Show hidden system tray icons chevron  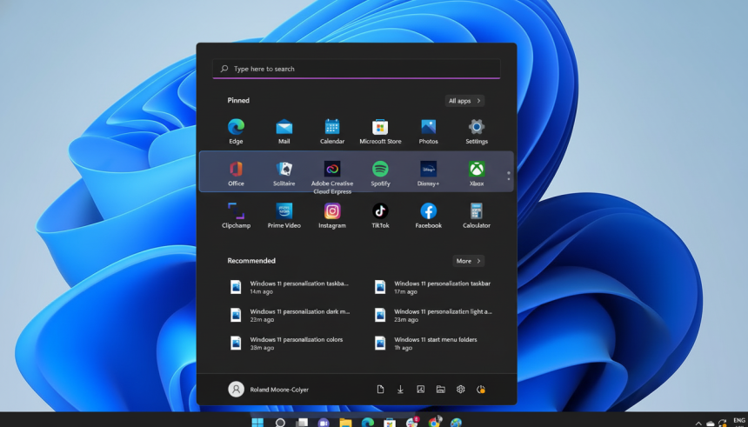[x=698, y=424]
